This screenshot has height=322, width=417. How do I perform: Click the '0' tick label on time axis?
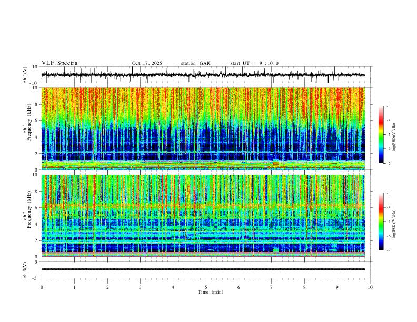coord(42,287)
